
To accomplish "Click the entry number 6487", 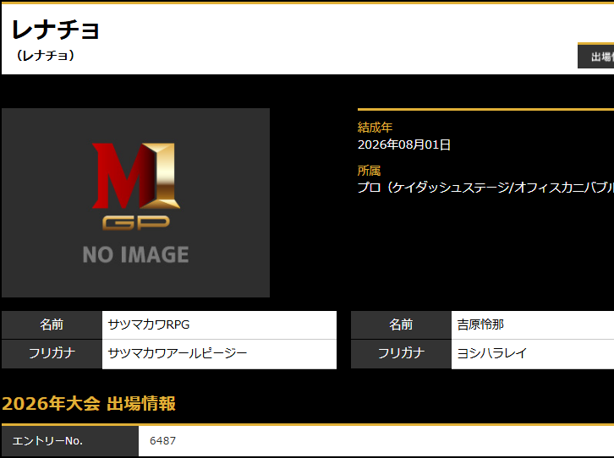I will (162, 441).
